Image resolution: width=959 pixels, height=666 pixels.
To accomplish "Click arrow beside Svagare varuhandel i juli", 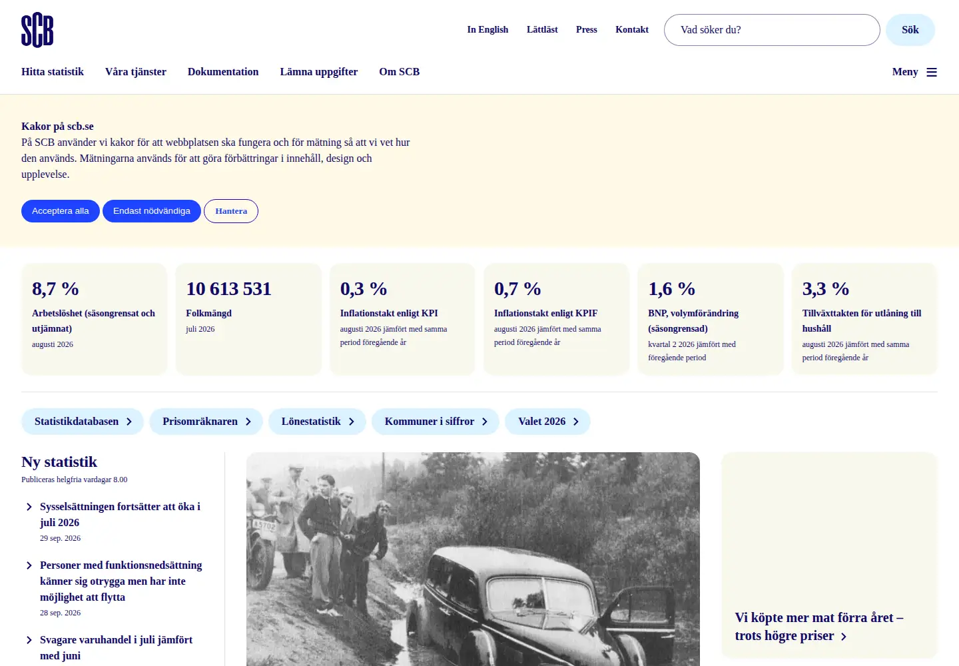I will (29, 640).
